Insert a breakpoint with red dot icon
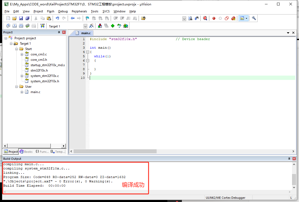299x202 pixels. 214,18
